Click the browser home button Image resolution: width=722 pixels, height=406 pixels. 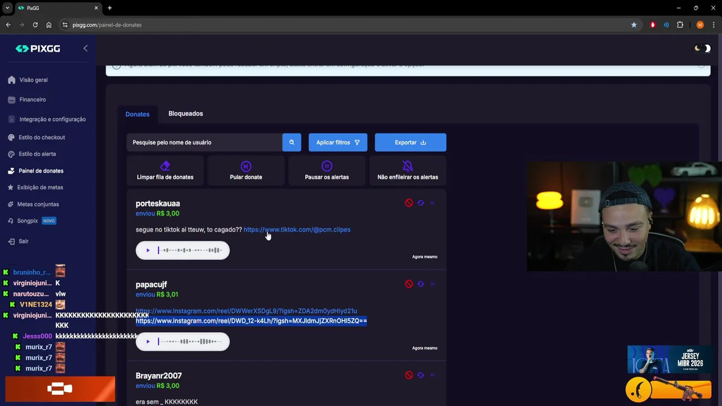click(49, 25)
